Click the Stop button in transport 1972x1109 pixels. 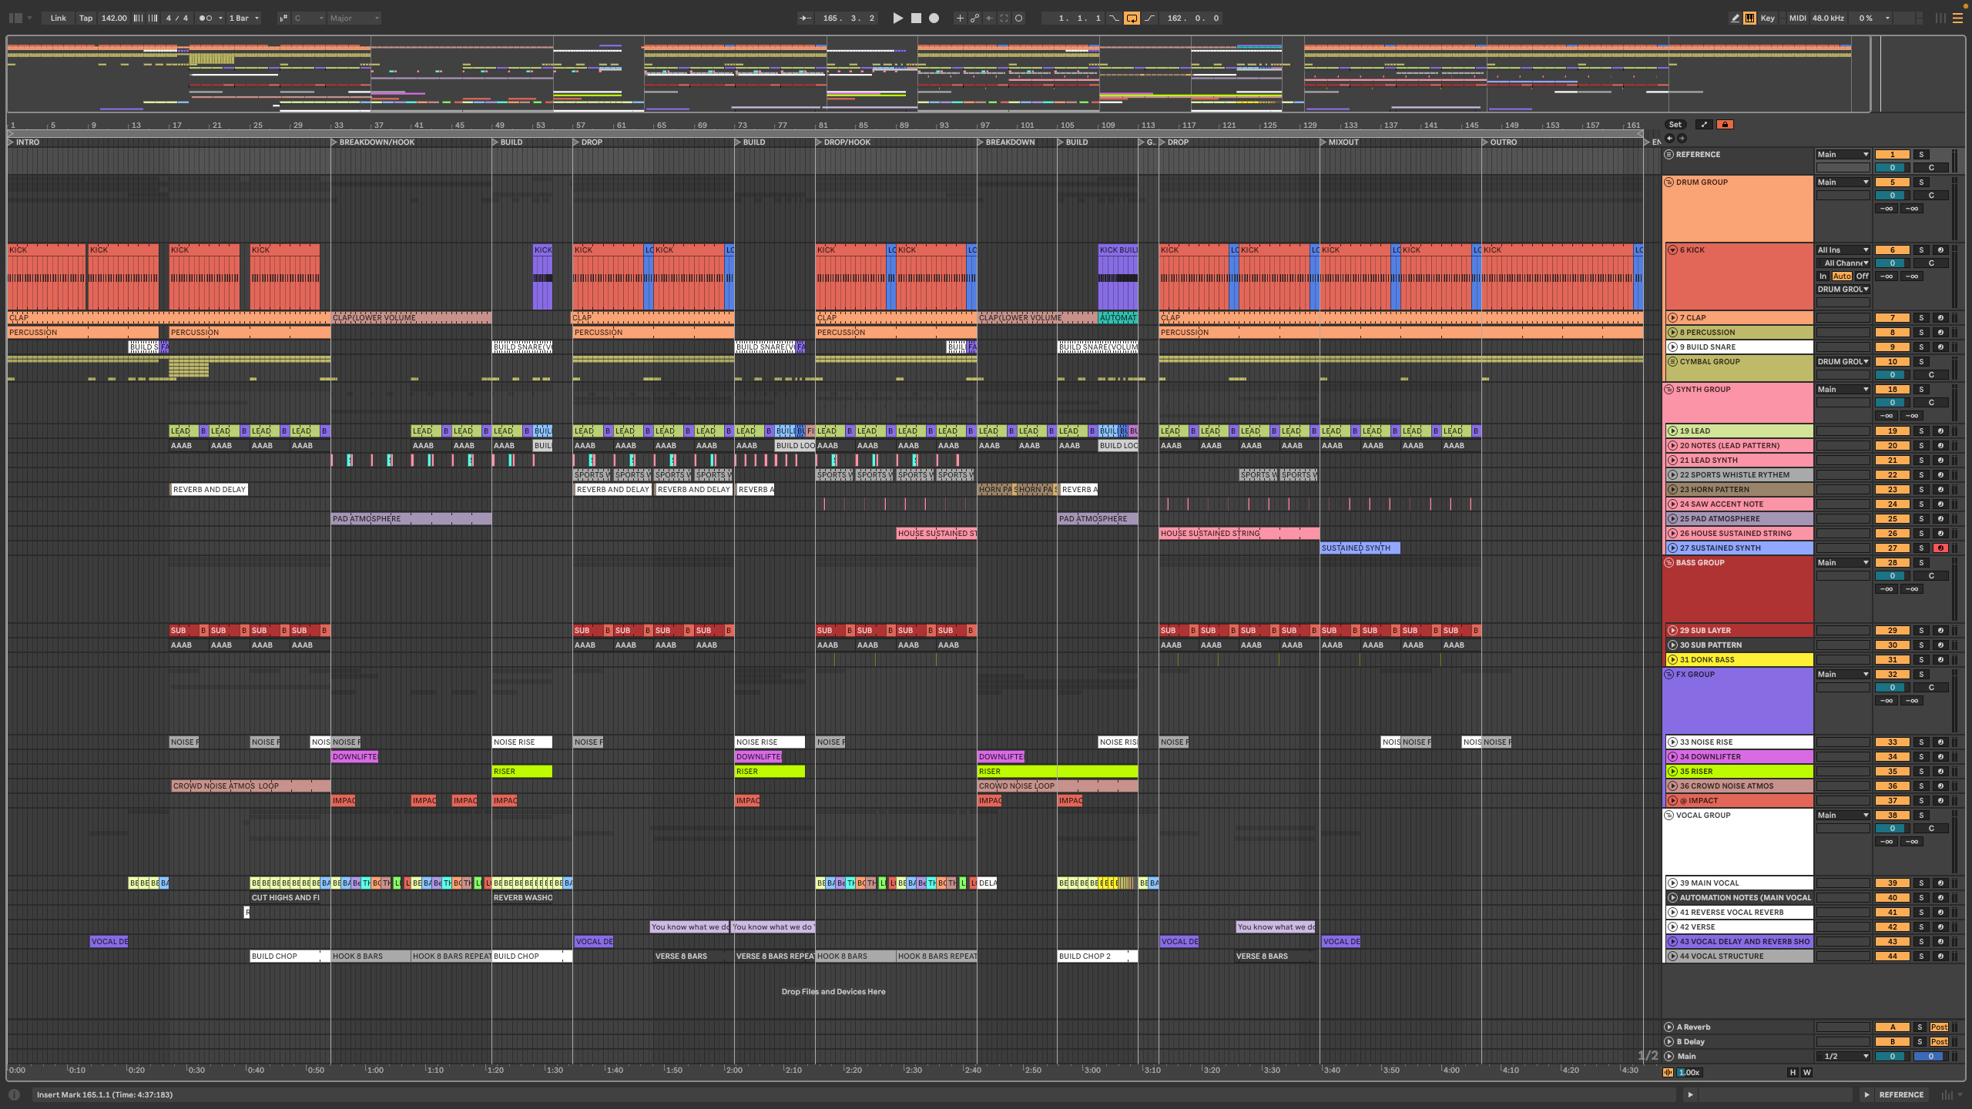(916, 18)
